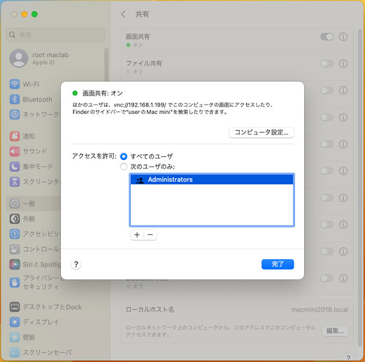The image size is (365, 362).
Task: Open the サウンド speaker icon
Action: coord(15,151)
